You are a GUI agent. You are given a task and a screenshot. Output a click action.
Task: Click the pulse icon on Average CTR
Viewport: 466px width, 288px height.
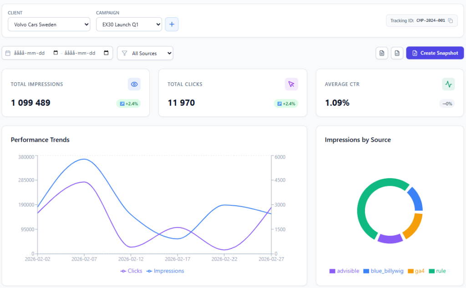click(448, 84)
